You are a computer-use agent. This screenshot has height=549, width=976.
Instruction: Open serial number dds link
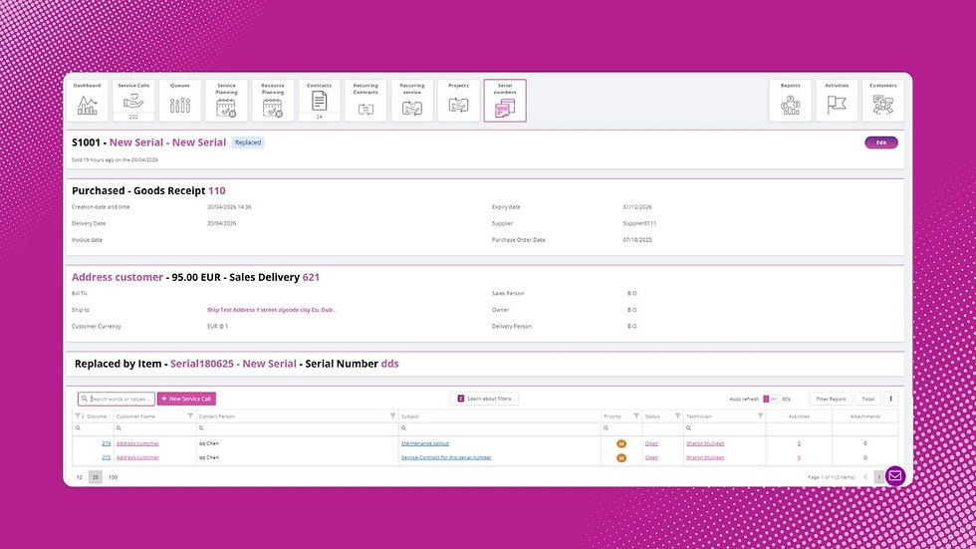tap(389, 364)
